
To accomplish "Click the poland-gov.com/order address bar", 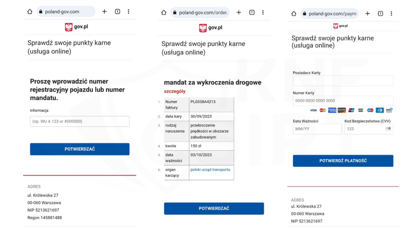I will (200, 12).
